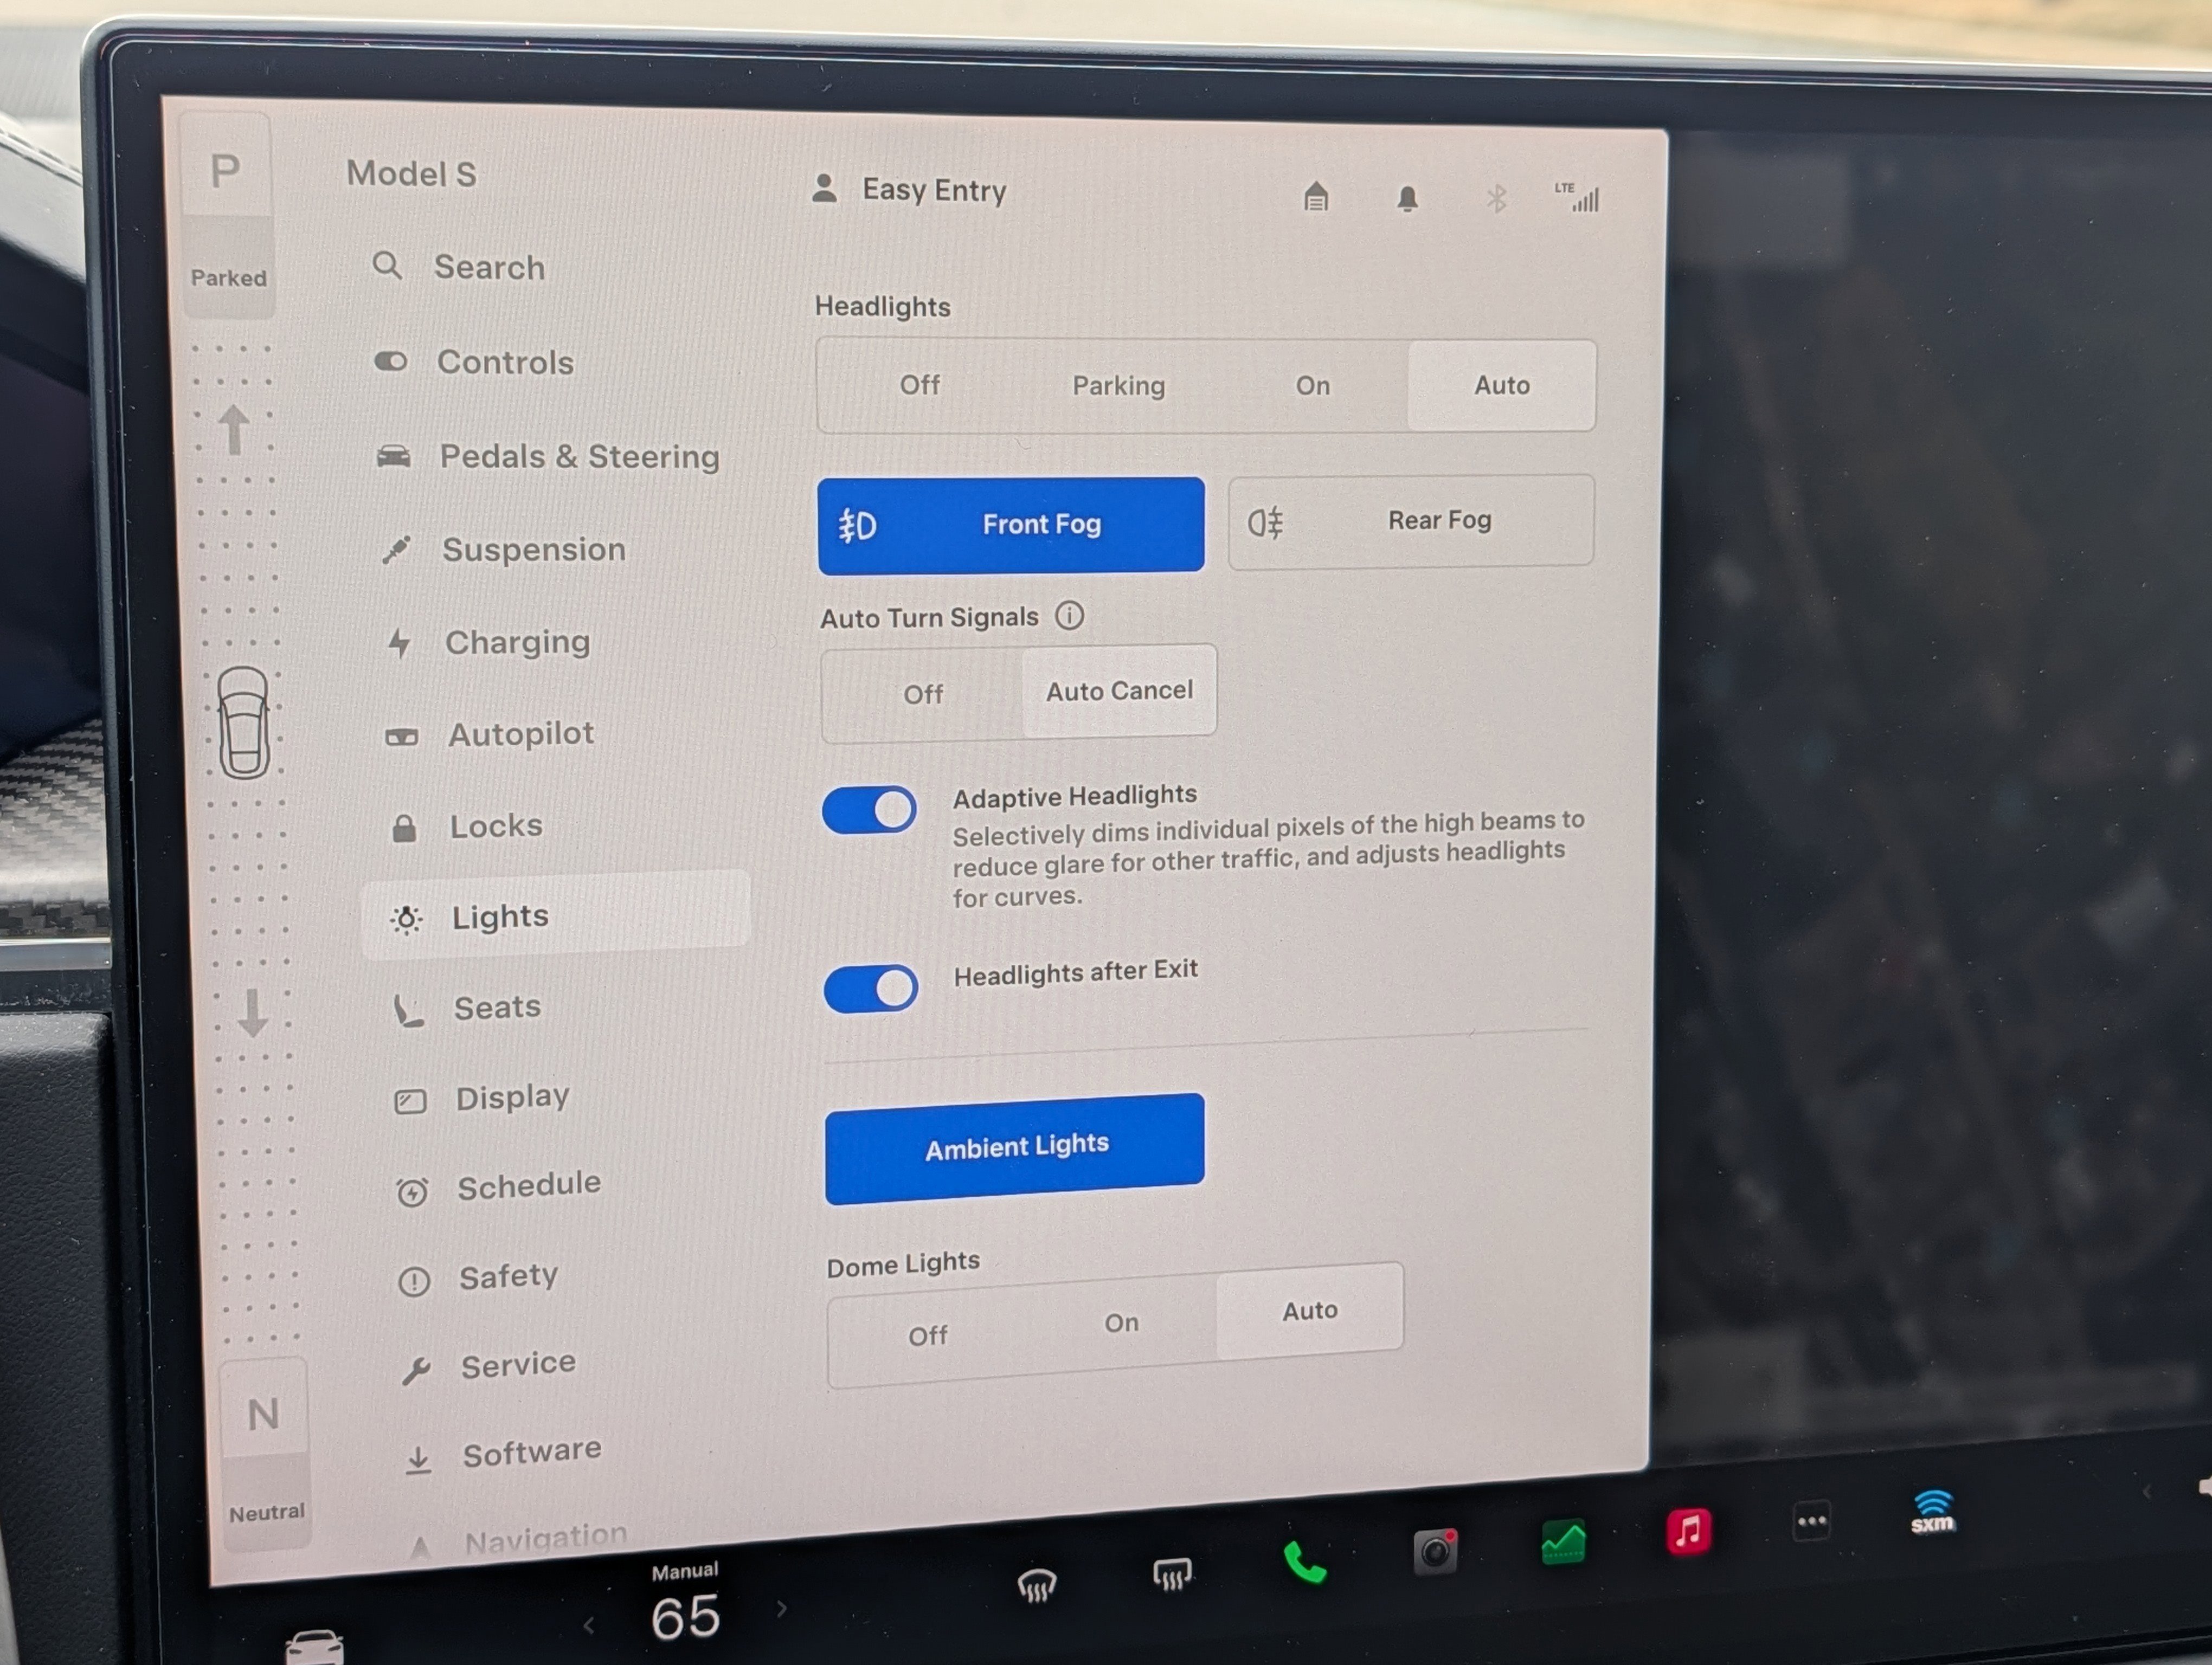Open the red music app
The height and width of the screenshot is (1665, 2212).
(x=1688, y=1531)
